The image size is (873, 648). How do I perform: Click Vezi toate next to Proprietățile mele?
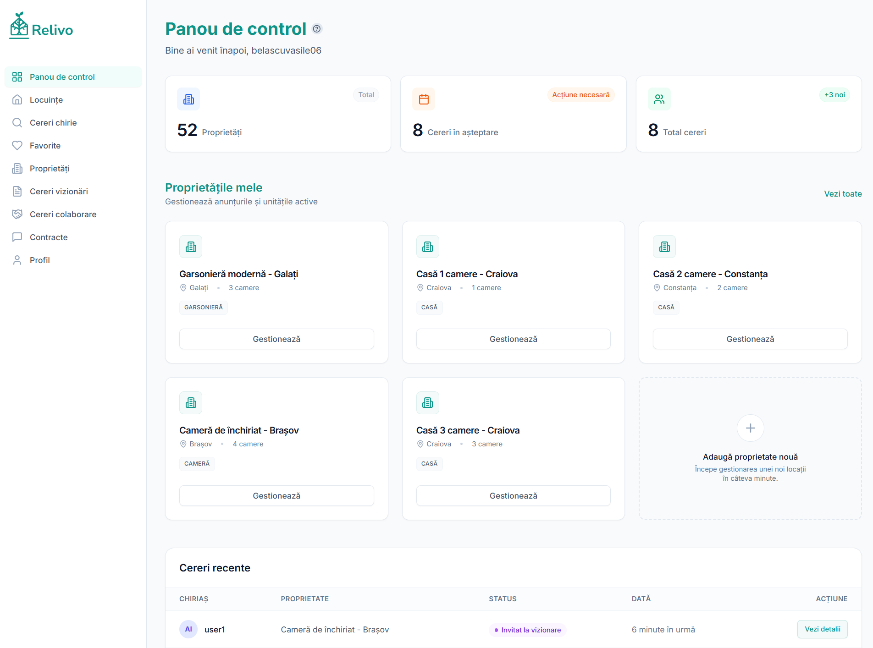click(x=843, y=194)
